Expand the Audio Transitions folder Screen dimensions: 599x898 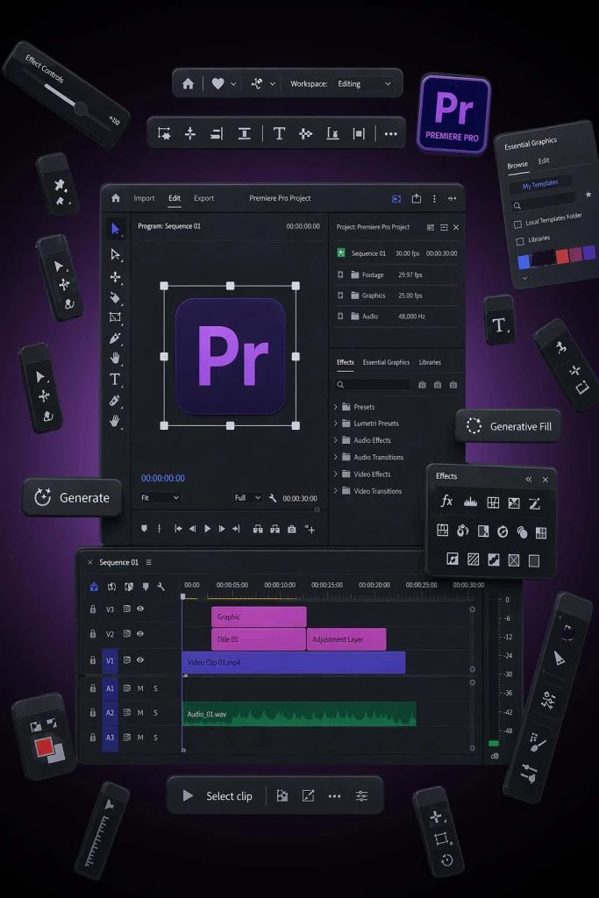[x=336, y=457]
